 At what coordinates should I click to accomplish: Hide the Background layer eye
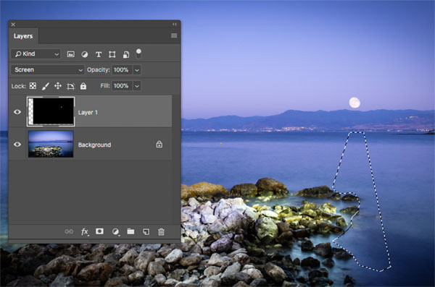(17, 144)
